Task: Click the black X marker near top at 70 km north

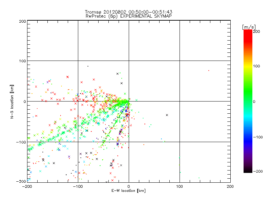Action: (x=118, y=74)
